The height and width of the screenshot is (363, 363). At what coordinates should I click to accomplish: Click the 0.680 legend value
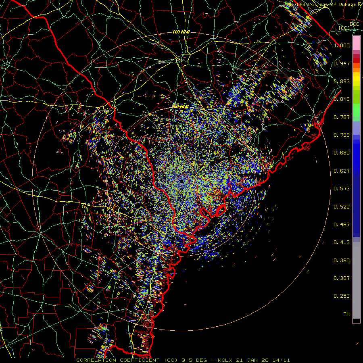click(342, 153)
